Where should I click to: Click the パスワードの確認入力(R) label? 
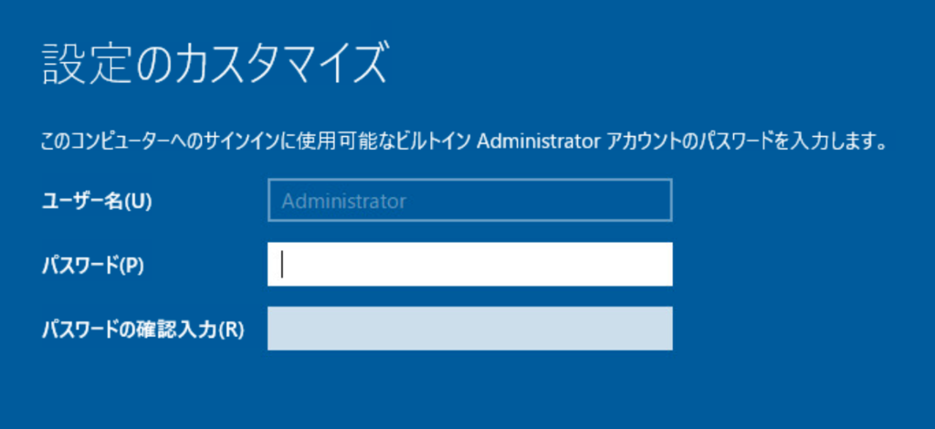coord(143,330)
